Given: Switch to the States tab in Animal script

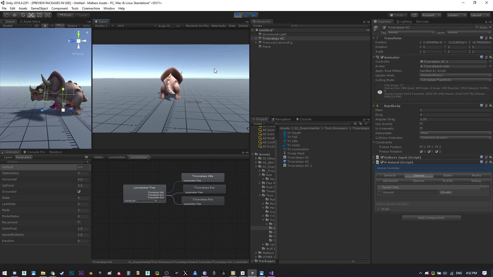Looking at the screenshot, I should click(x=447, y=175).
